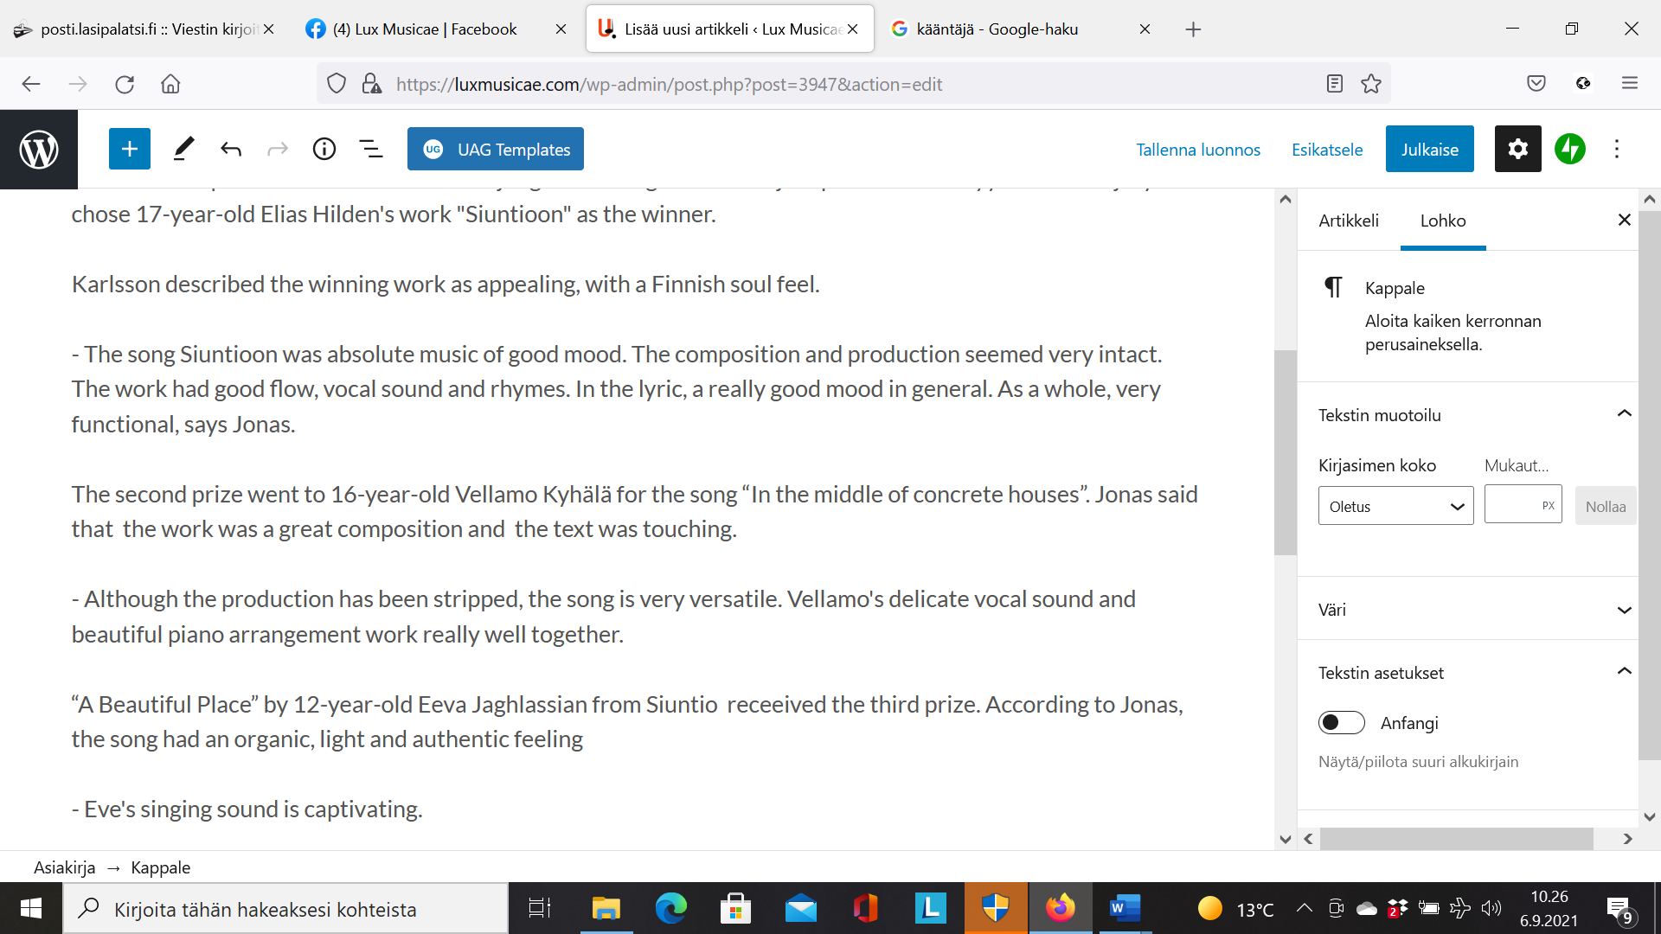1661x934 pixels.
Task: Open the list view outline icon
Action: (x=371, y=149)
